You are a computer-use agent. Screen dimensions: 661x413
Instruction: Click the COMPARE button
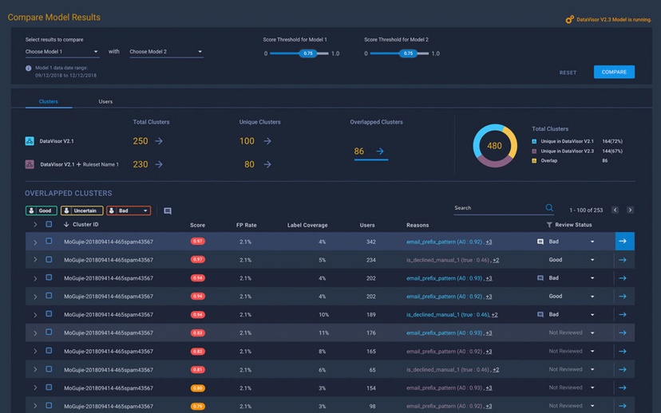pos(614,72)
